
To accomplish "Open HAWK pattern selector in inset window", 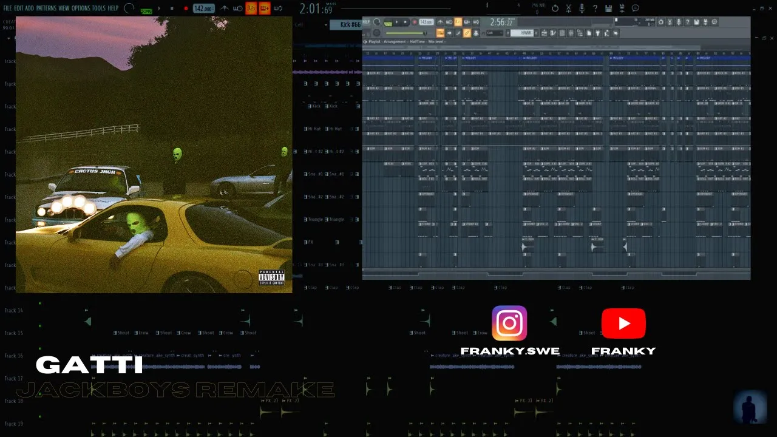I will tap(523, 33).
